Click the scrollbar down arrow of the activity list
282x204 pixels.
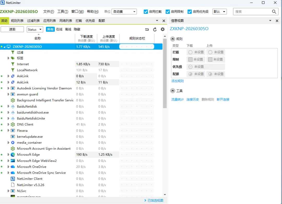(x=165, y=195)
